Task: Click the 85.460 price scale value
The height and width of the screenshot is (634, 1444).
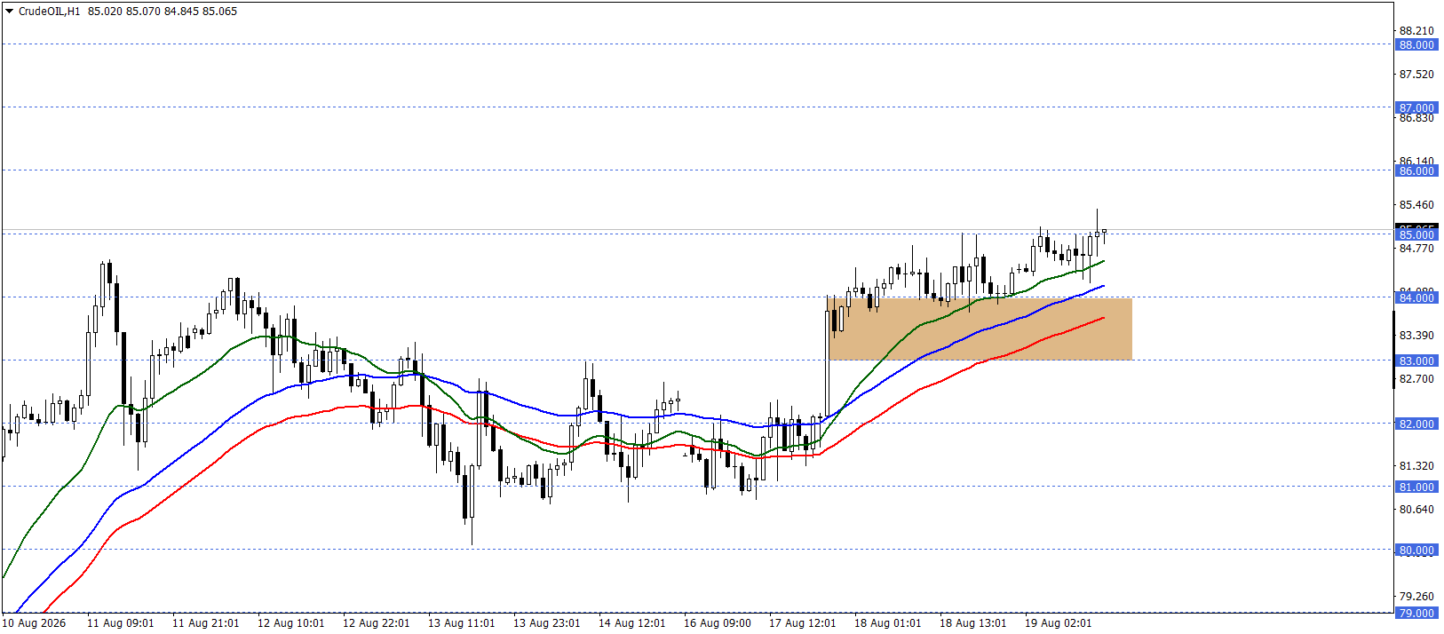Action: (1416, 205)
